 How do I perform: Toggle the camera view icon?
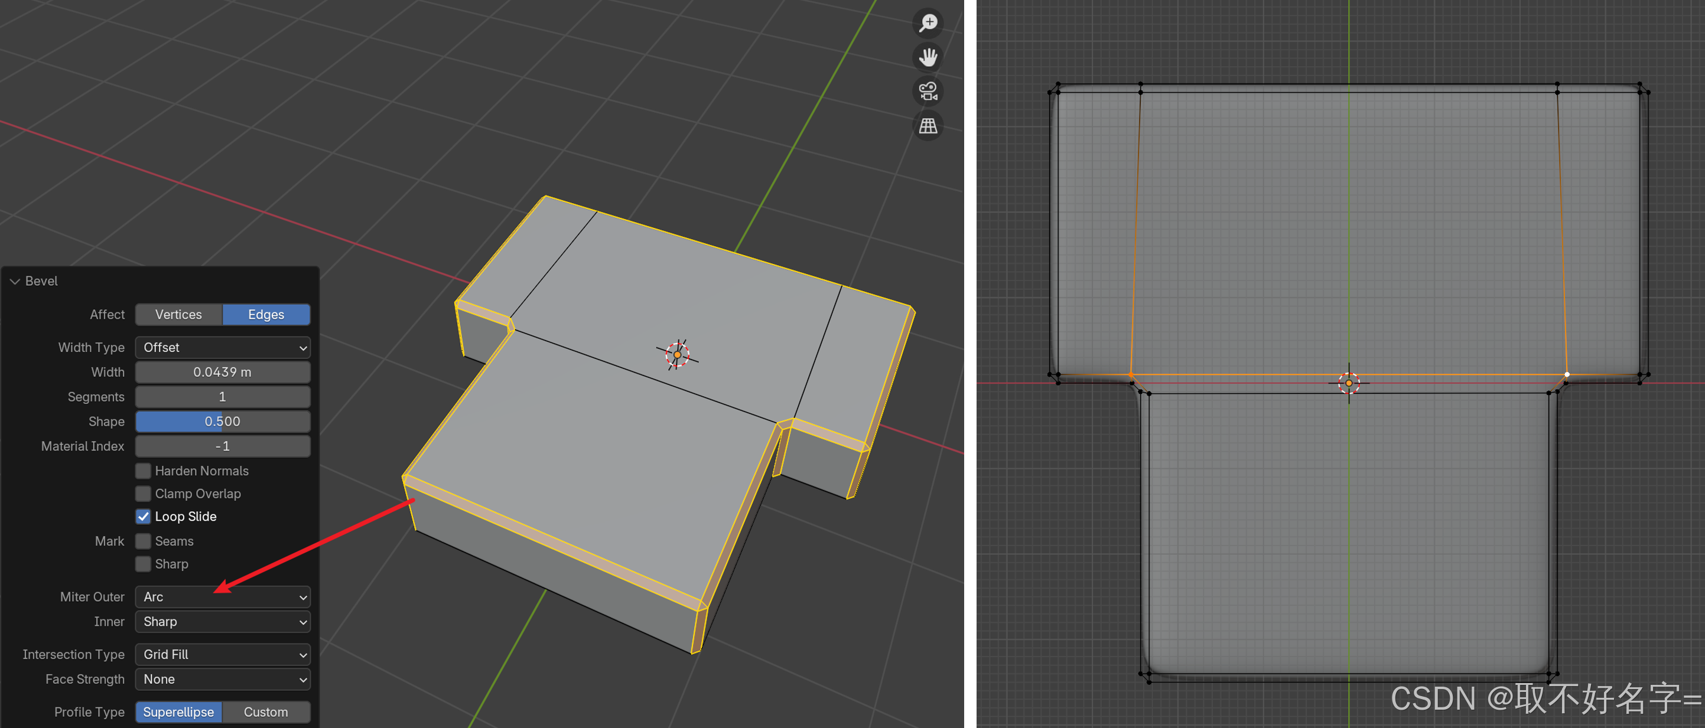click(x=928, y=92)
